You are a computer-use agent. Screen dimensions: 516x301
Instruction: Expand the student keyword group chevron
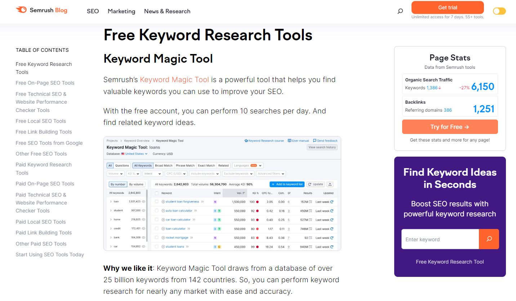(x=111, y=211)
